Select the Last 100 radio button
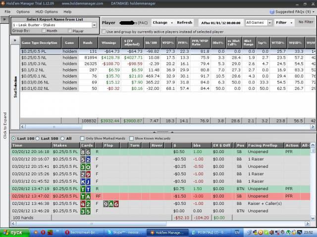Viewport: 317px width, 237px height. (13, 138)
